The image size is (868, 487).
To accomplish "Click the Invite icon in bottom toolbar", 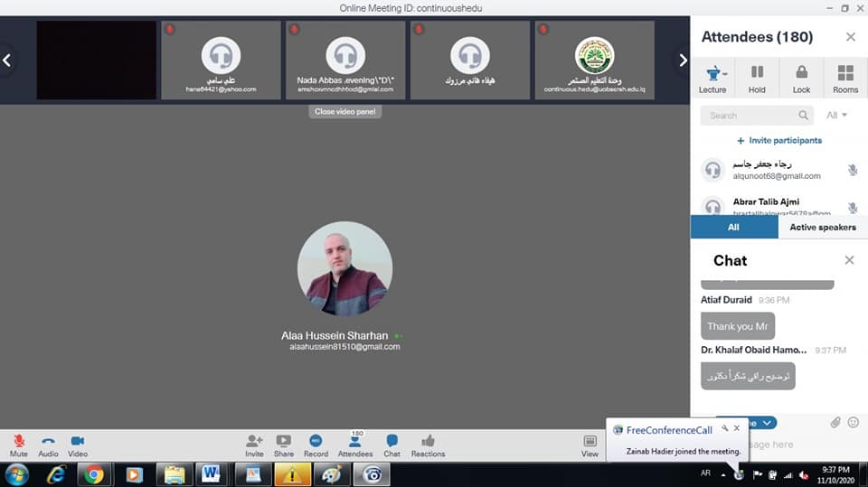I will point(254,444).
